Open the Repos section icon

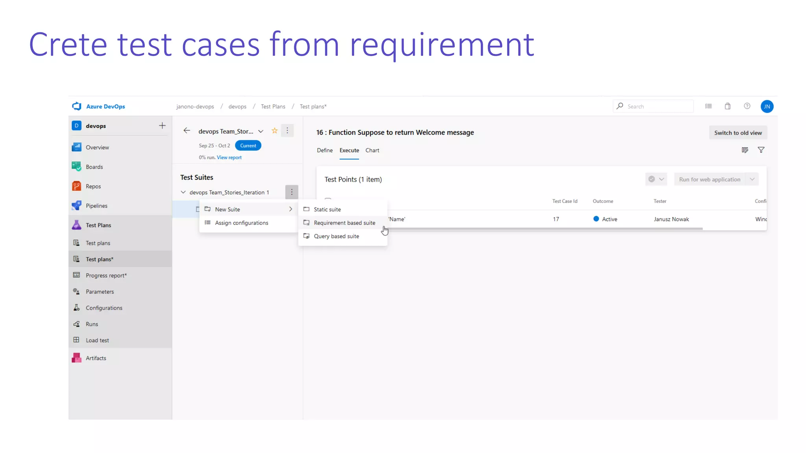(77, 186)
